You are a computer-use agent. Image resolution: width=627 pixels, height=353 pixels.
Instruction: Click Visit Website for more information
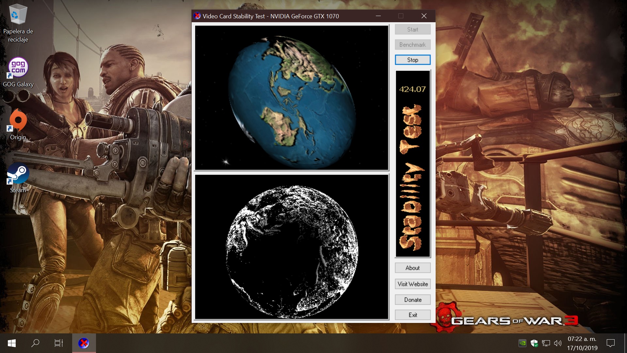tap(412, 284)
